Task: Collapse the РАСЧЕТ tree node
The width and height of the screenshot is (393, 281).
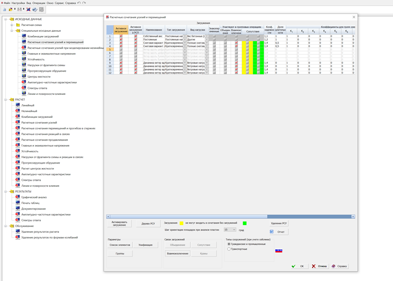Action: (x=5, y=100)
